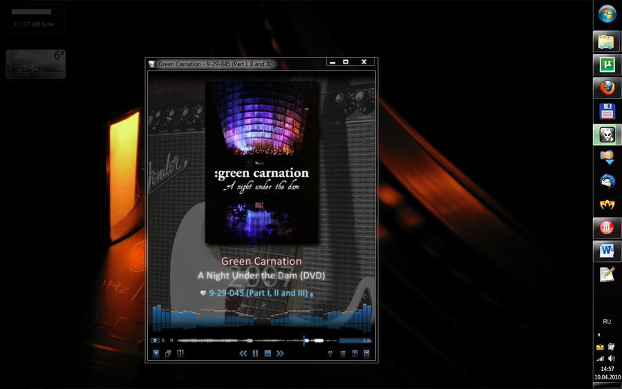Image resolution: width=622 pixels, height=389 pixels.
Task: Adjust the player volume slider
Action: [x=355, y=340]
